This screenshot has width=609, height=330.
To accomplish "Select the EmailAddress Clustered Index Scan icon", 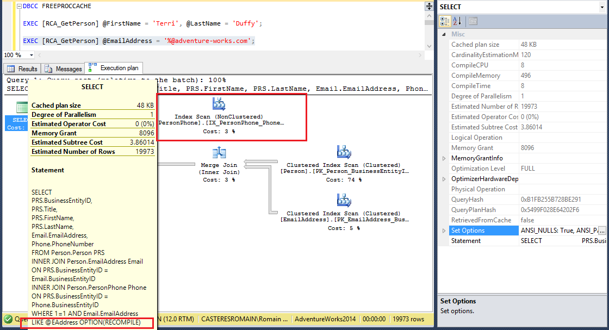I will (344, 200).
